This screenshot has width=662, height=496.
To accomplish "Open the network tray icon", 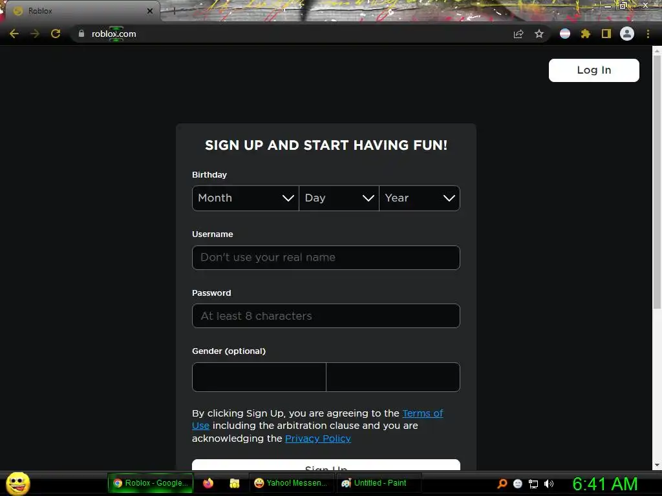I will 533,484.
